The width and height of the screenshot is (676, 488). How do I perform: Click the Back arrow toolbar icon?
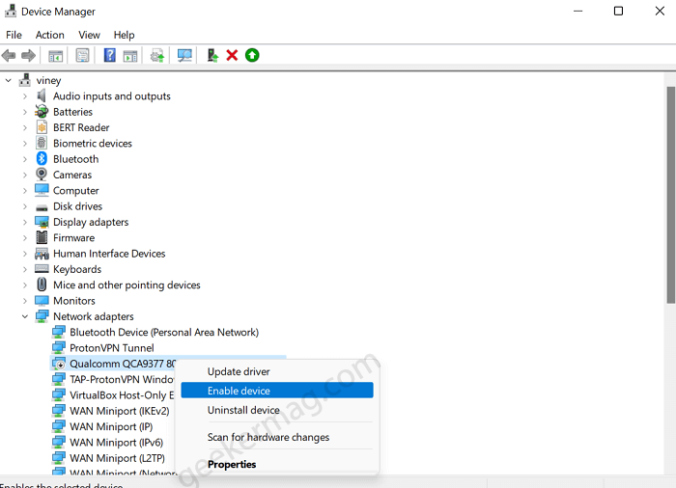(x=9, y=56)
